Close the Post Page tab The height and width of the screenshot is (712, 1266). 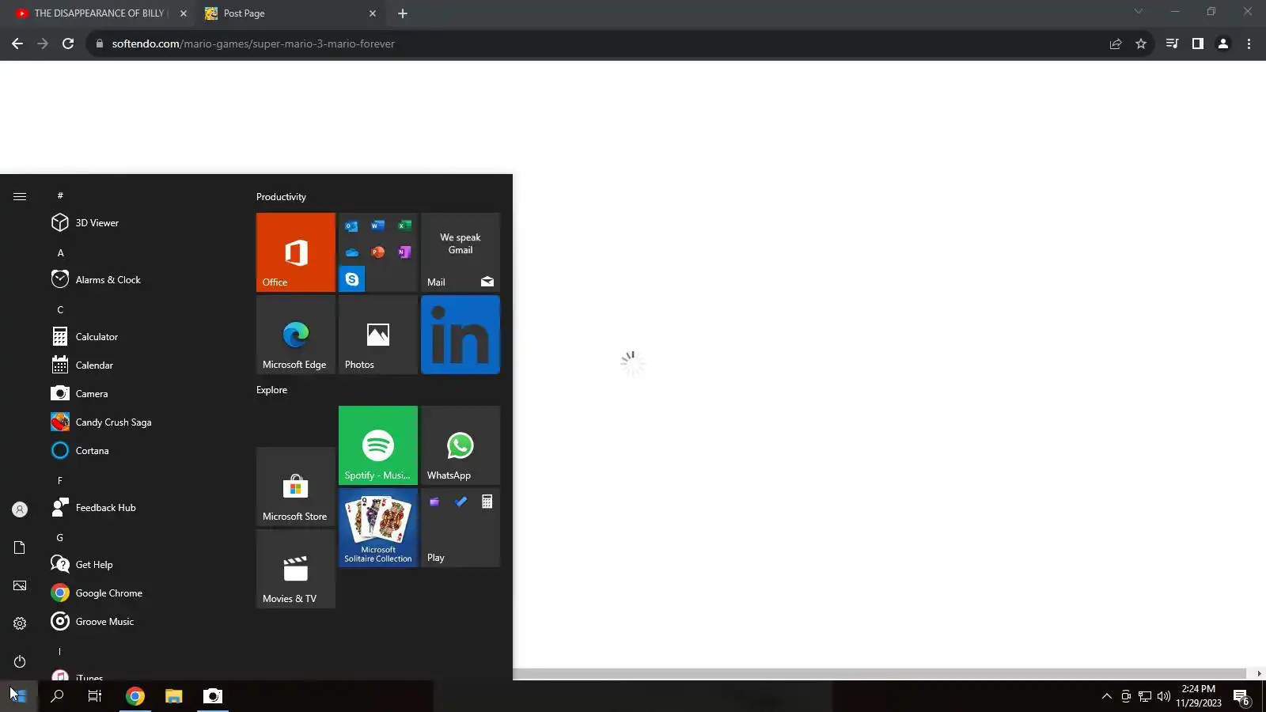coord(373,13)
